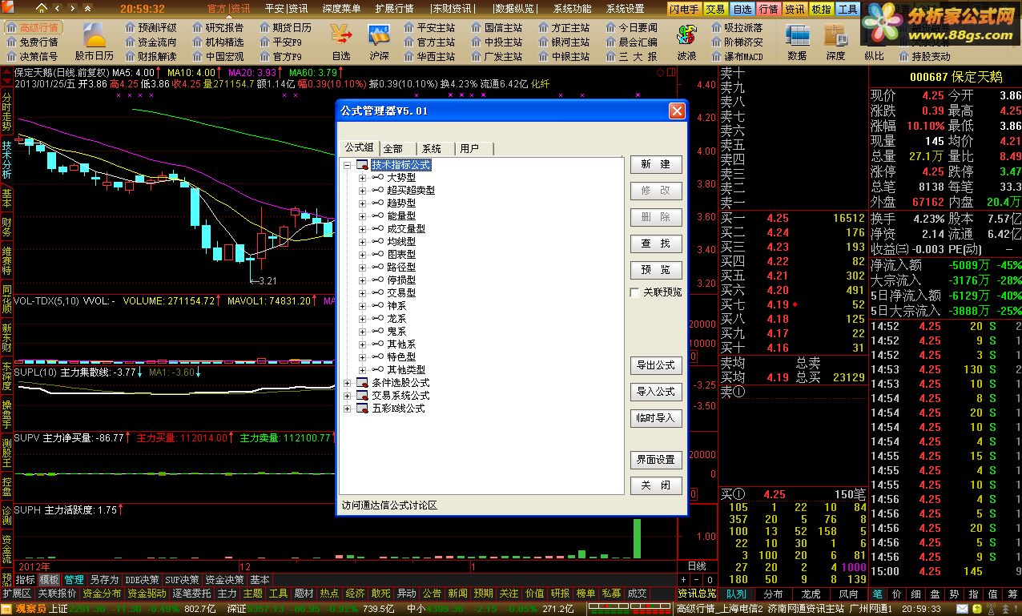Open the 技术分析 left sidebar tab
Viewport: 1022px width, 616px height.
tap(7, 159)
